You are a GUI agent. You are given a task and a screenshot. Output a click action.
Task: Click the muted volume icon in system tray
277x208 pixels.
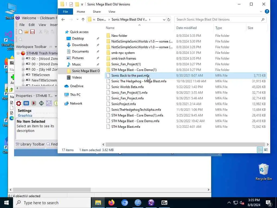click(x=242, y=203)
